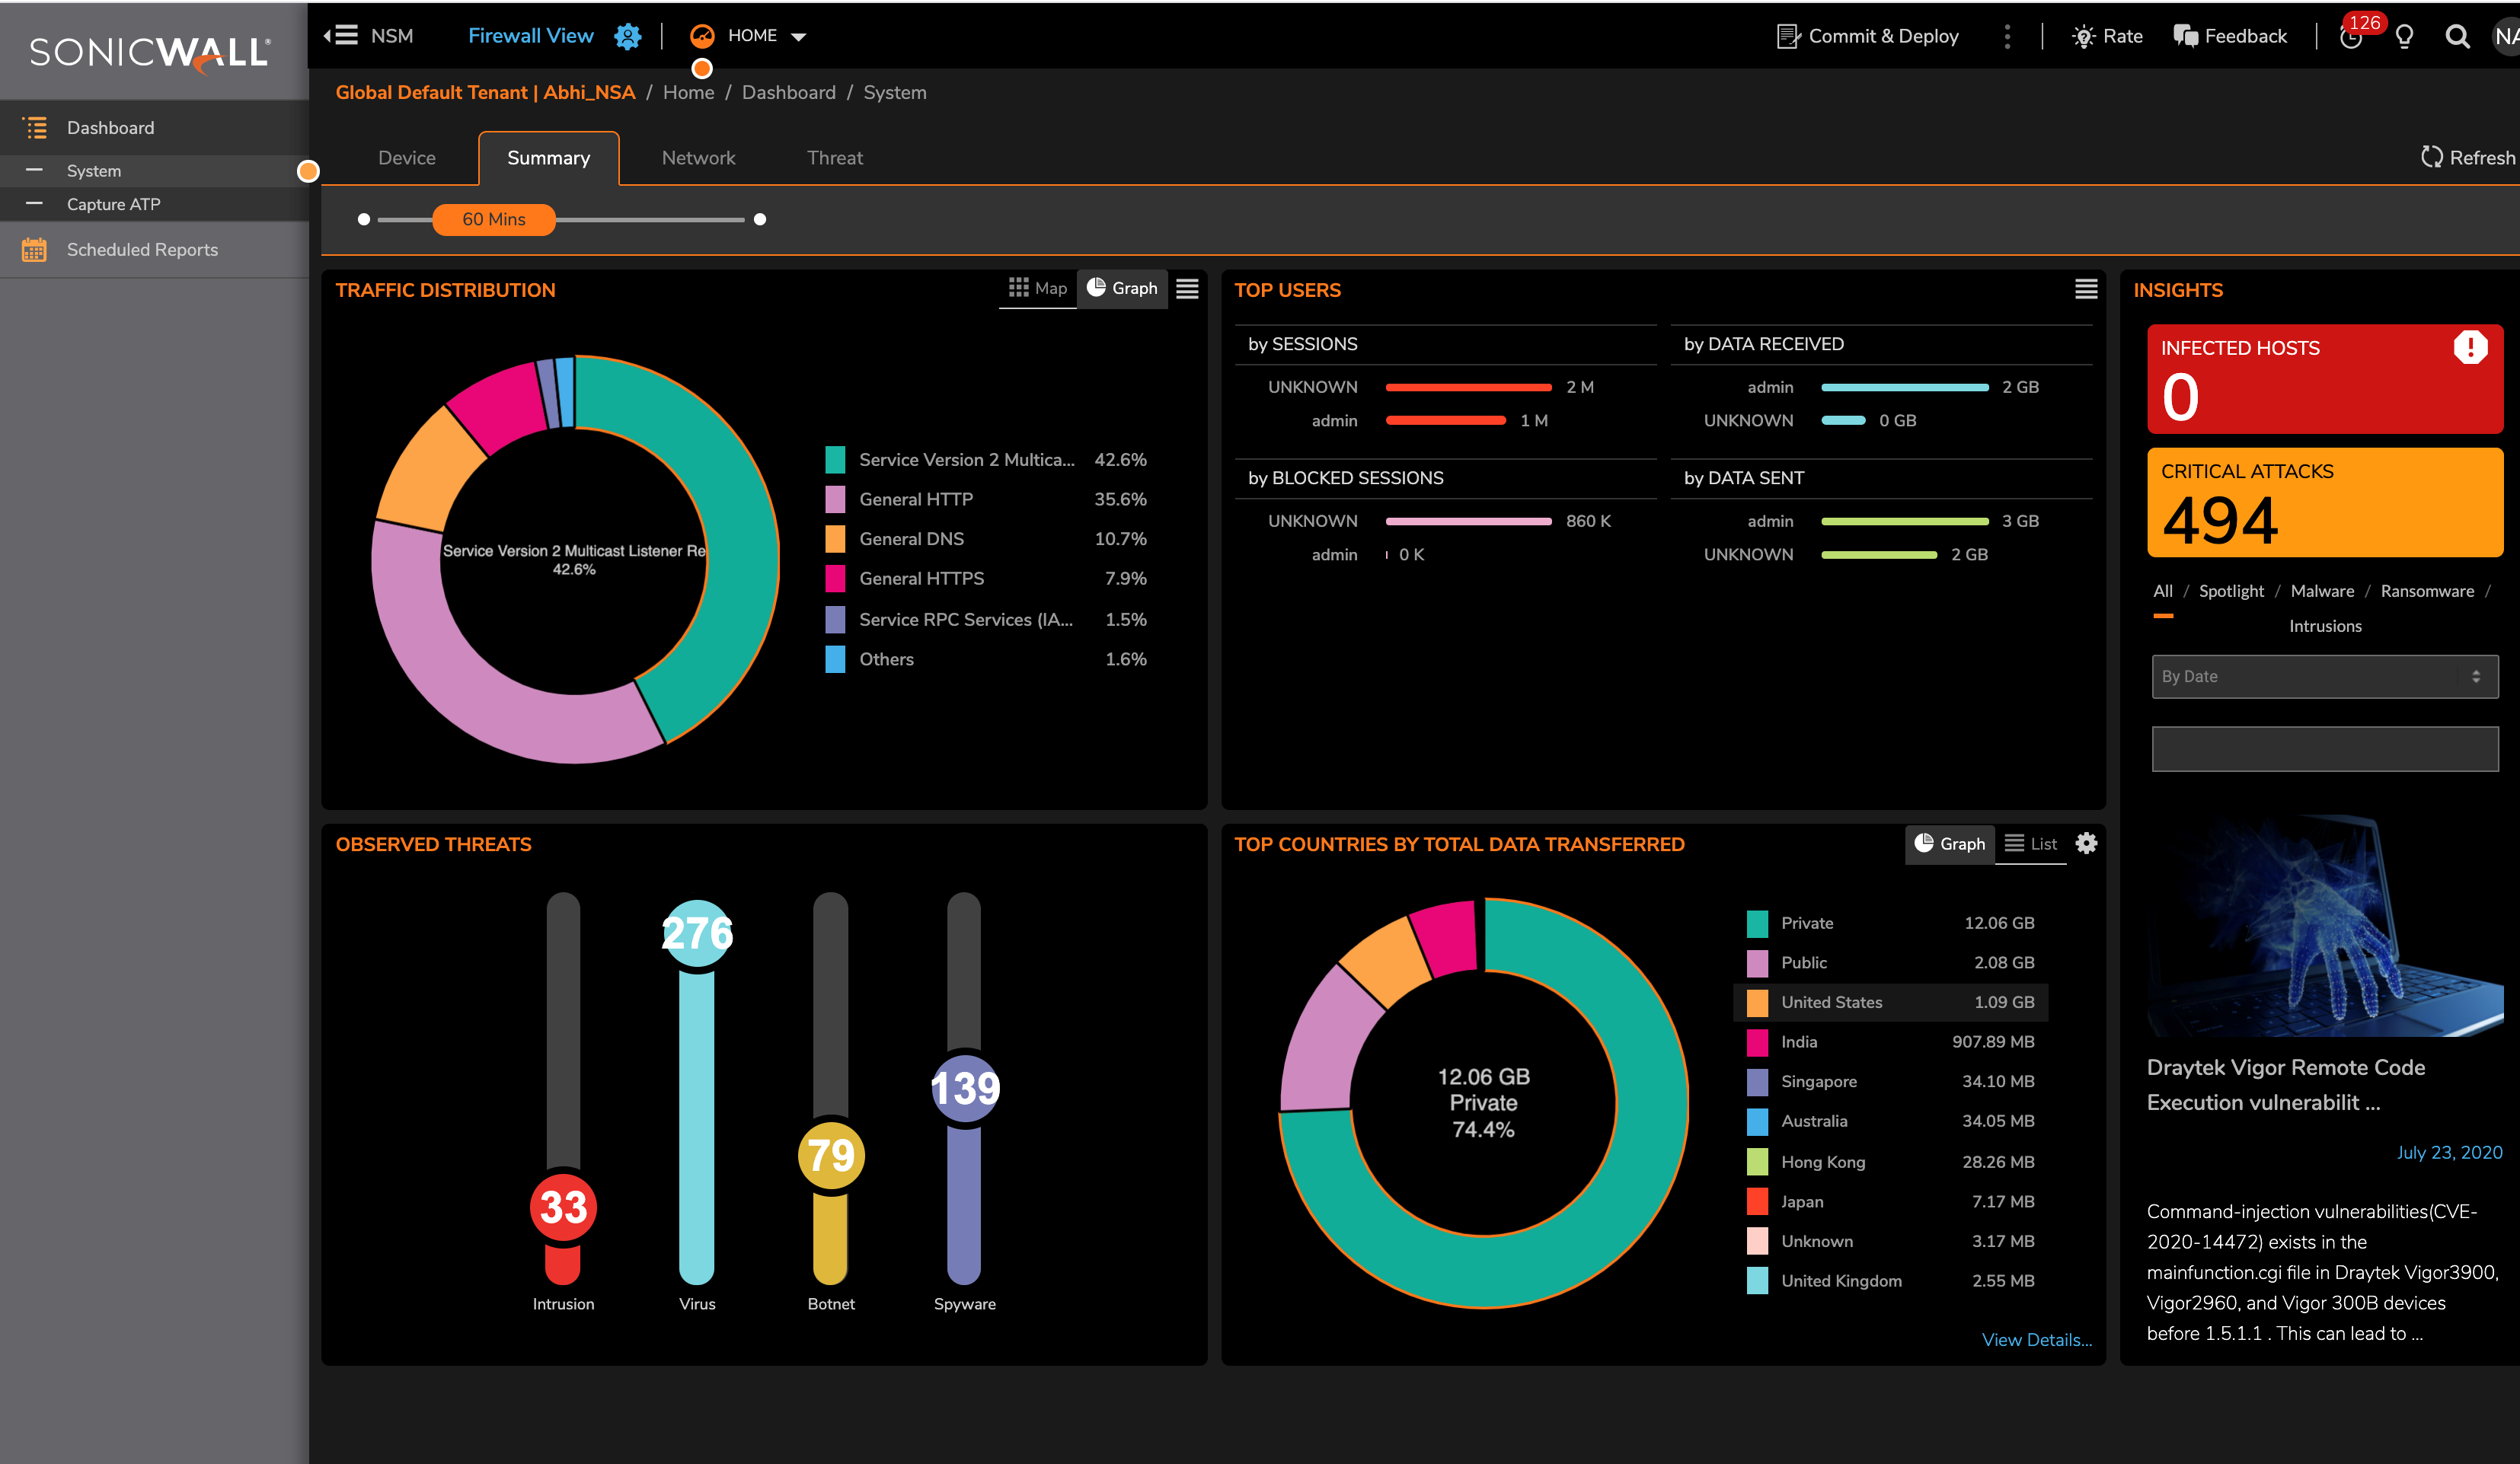Switch Top Countries to List view
This screenshot has width=2520, height=1464.
click(x=2031, y=844)
